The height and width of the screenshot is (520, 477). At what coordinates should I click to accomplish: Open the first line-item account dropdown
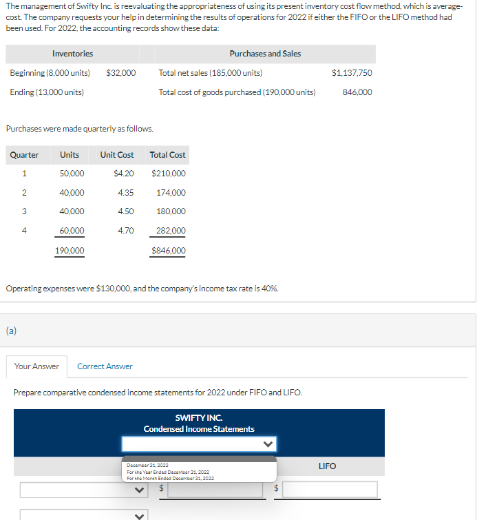tap(84, 490)
